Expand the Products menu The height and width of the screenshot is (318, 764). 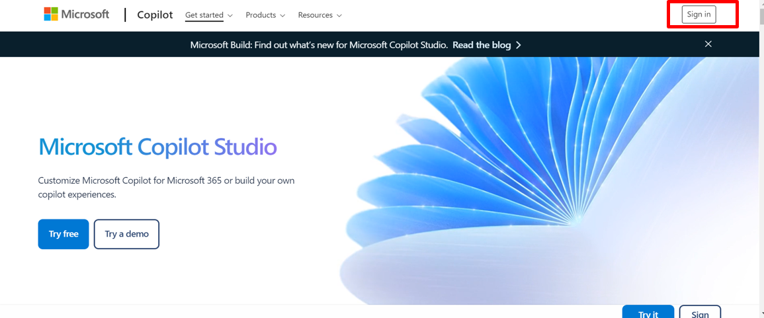click(x=265, y=15)
